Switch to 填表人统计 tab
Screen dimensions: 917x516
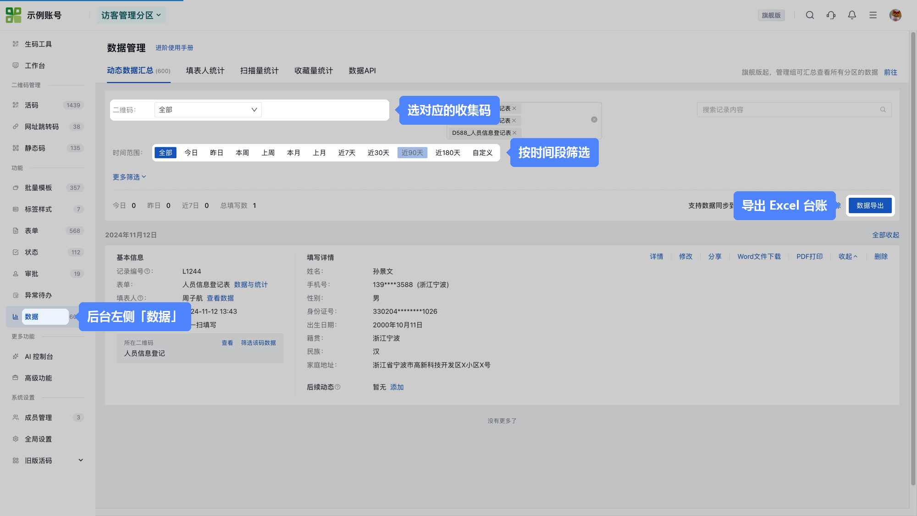coord(205,71)
